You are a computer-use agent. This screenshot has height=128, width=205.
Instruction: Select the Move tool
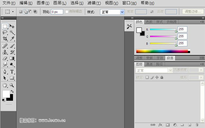pos(12,26)
